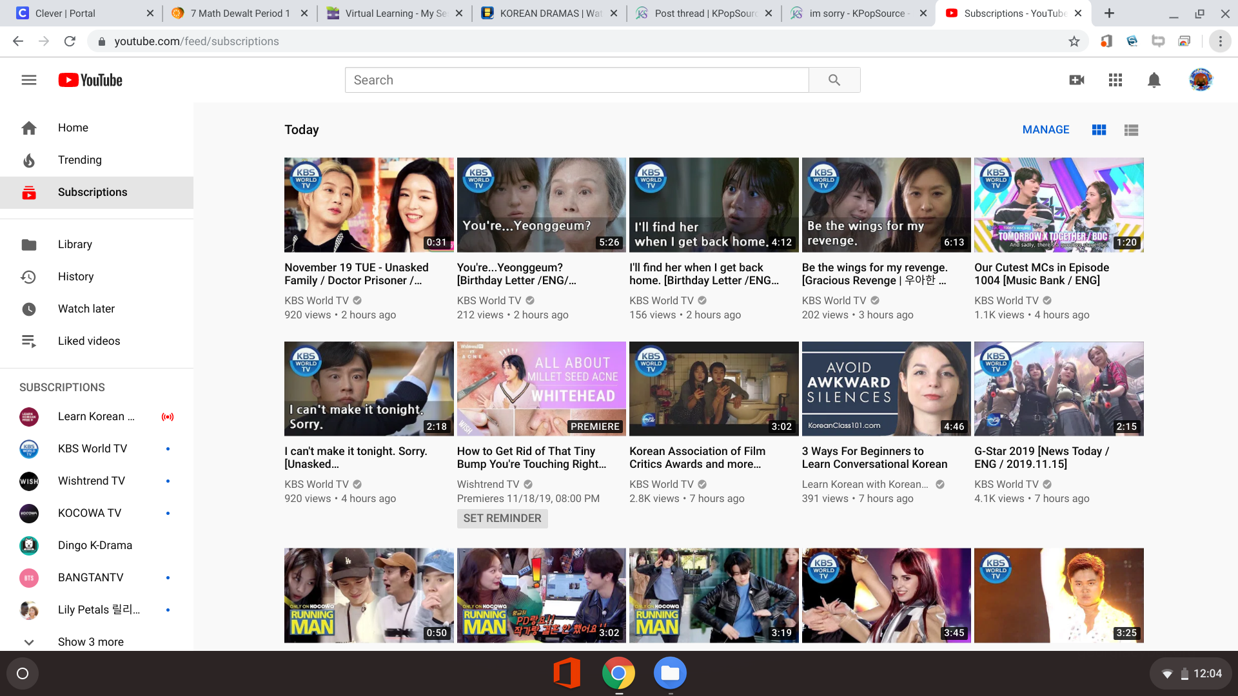The height and width of the screenshot is (696, 1238).
Task: Open the ChromeOS launcher circle
Action: (23, 673)
